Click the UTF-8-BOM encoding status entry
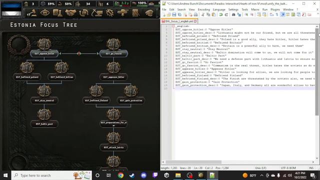The width and height of the screenshot is (320, 180). click(x=288, y=168)
